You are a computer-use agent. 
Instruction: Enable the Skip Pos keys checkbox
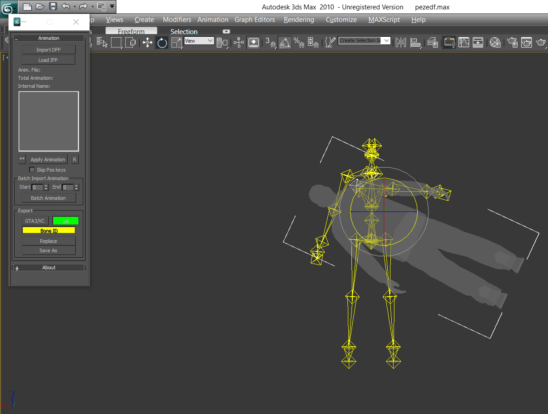[32, 170]
